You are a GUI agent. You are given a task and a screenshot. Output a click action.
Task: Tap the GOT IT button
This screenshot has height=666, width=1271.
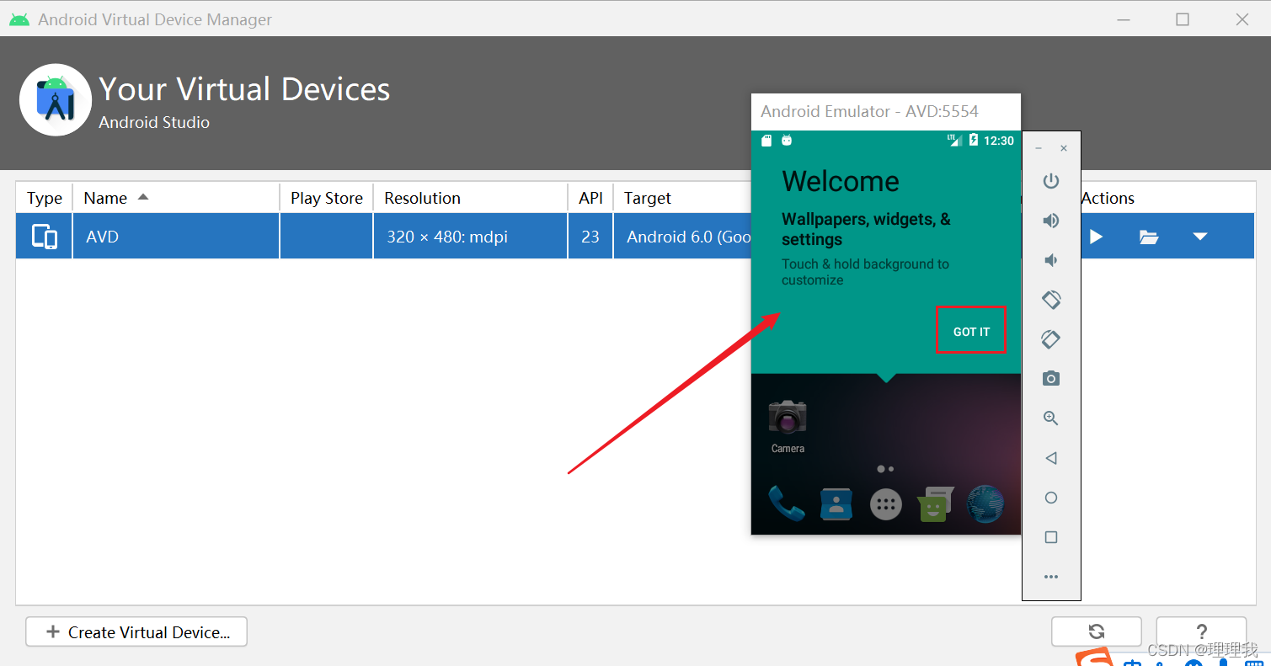click(x=971, y=332)
